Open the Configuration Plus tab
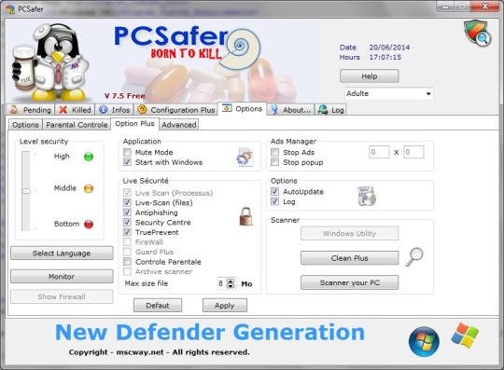Viewport: 504px width, 370px height. 175,110
